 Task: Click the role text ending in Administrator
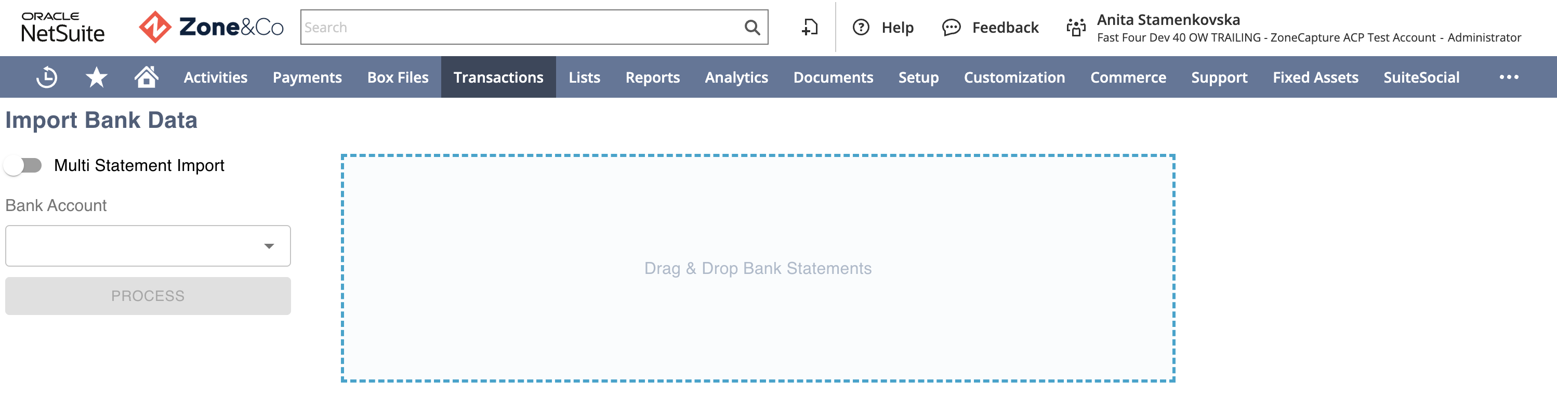1309,37
